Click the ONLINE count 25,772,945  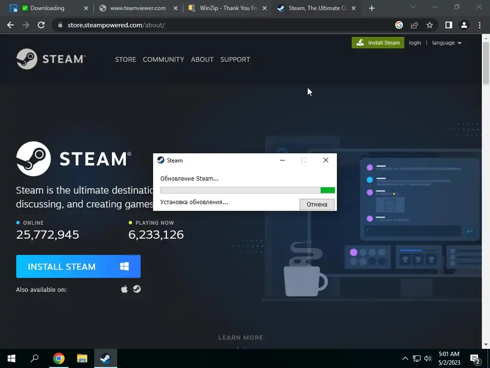click(x=47, y=234)
